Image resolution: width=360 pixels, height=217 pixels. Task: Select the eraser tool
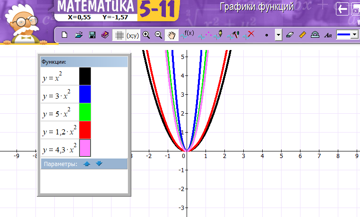click(x=290, y=35)
